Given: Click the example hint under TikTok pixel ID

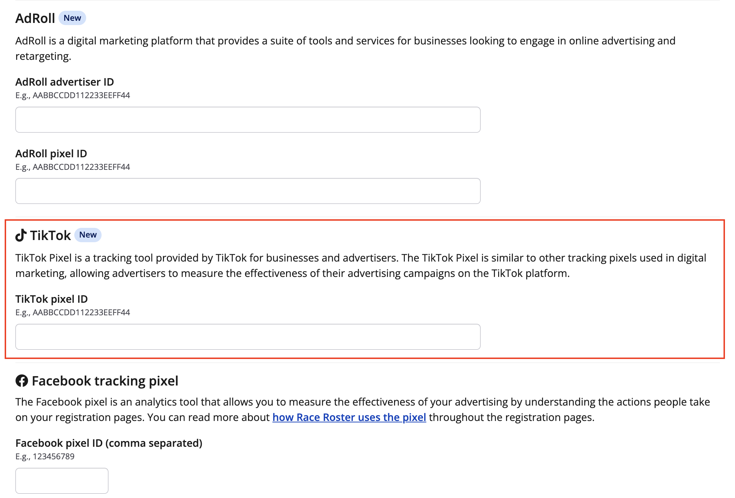Looking at the screenshot, I should pyautogui.click(x=72, y=312).
